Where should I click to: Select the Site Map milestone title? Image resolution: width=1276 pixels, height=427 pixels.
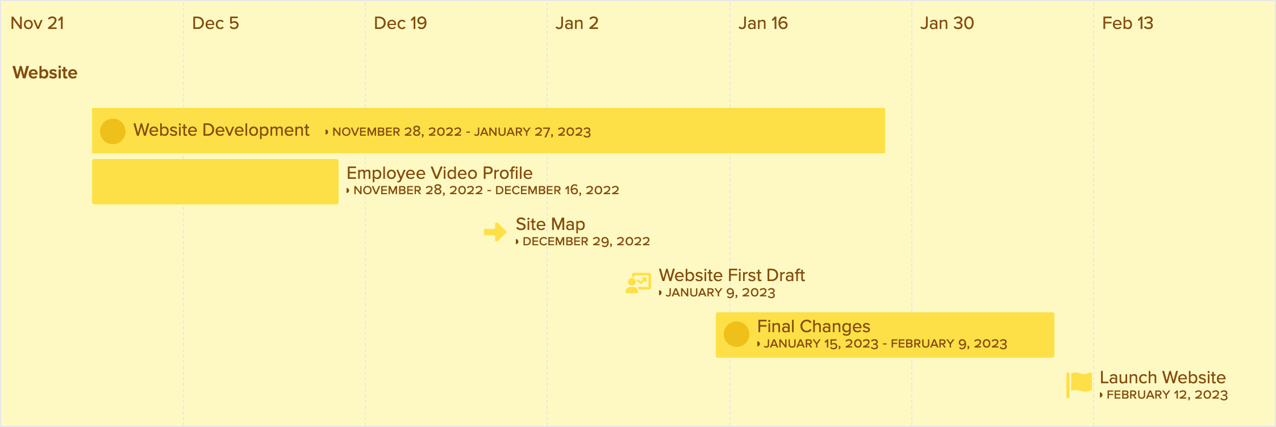pyautogui.click(x=551, y=224)
